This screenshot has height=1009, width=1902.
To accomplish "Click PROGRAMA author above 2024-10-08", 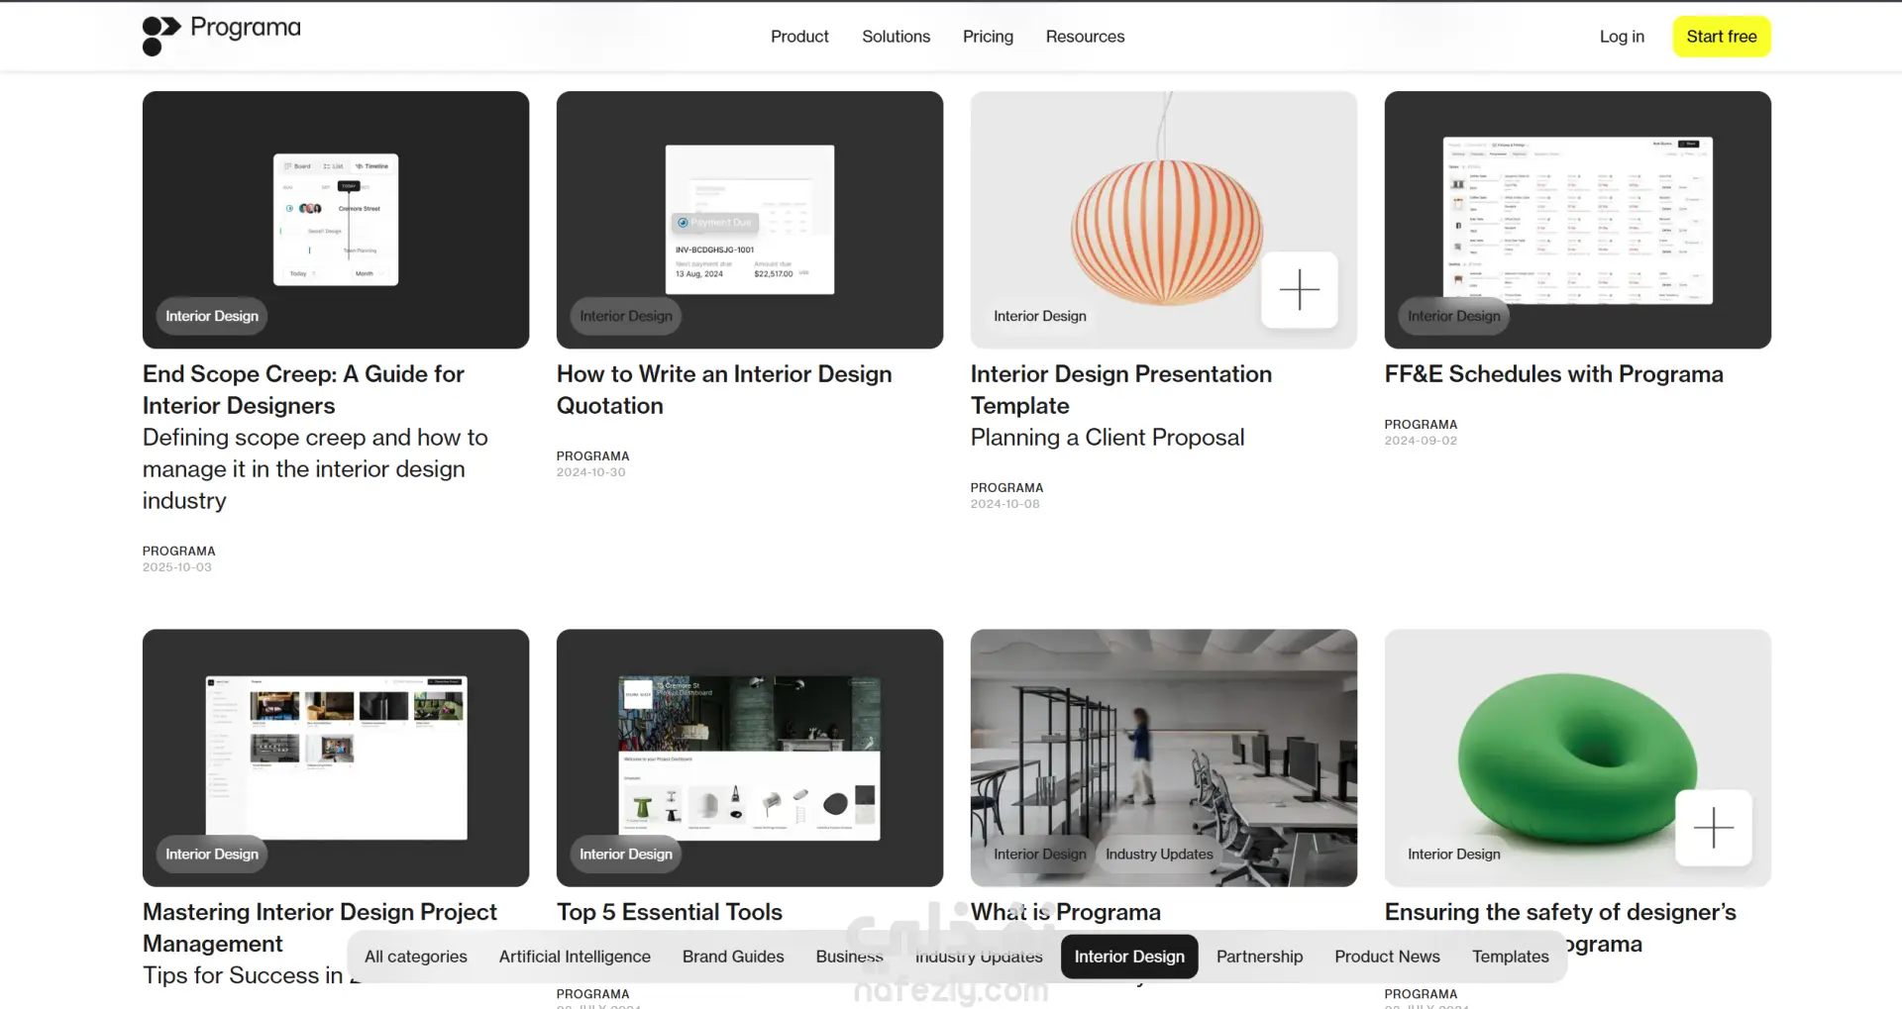I will [1006, 487].
